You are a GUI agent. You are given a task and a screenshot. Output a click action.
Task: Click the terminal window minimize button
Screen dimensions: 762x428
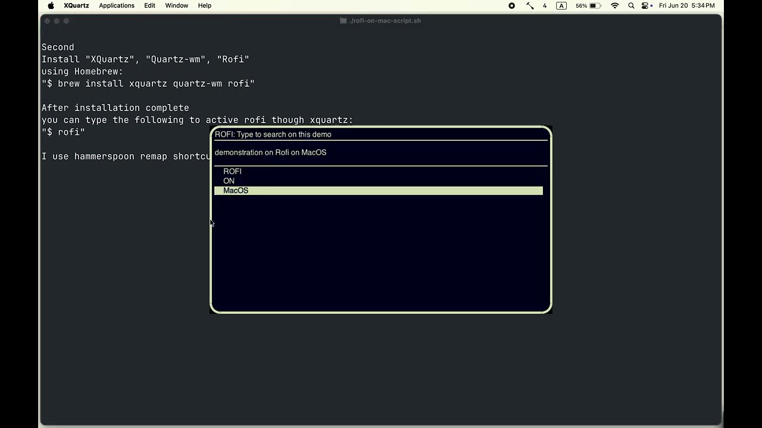point(57,21)
